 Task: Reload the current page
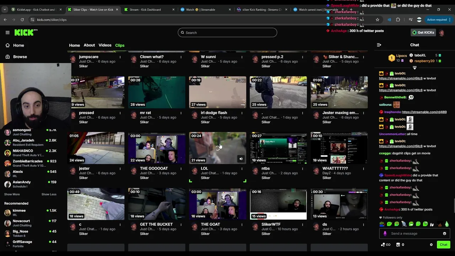pyautogui.click(x=22, y=20)
